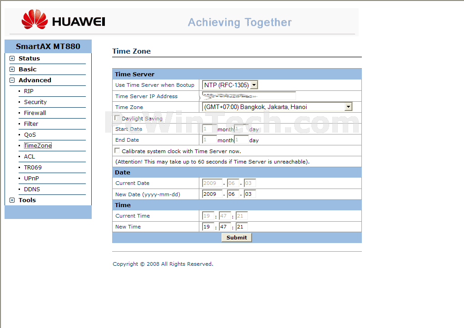Viewport: 464px width, 328px height.
Task: Open the Tools menu label
Action: (27, 200)
